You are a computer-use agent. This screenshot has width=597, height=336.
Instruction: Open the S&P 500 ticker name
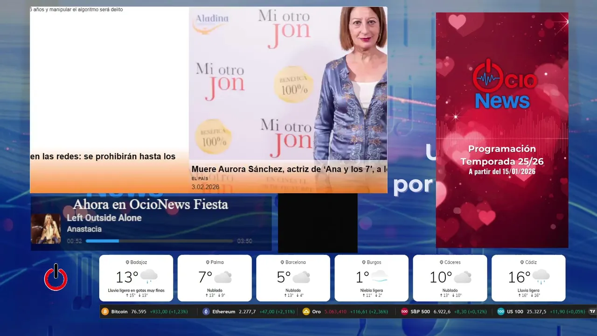tap(420, 312)
